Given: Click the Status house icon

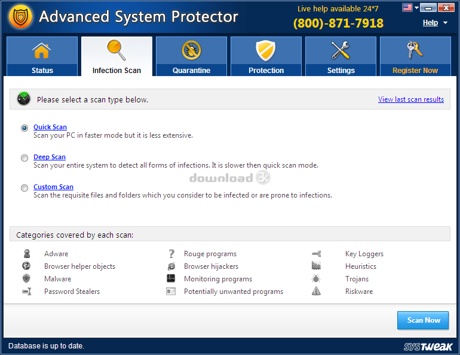Looking at the screenshot, I should pos(42,50).
